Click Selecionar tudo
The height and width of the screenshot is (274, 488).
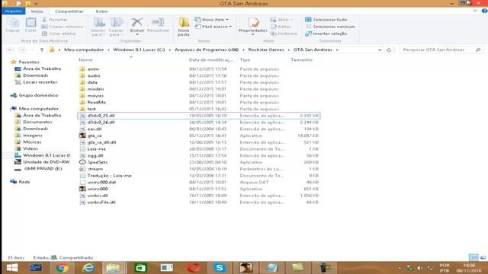tap(326, 20)
